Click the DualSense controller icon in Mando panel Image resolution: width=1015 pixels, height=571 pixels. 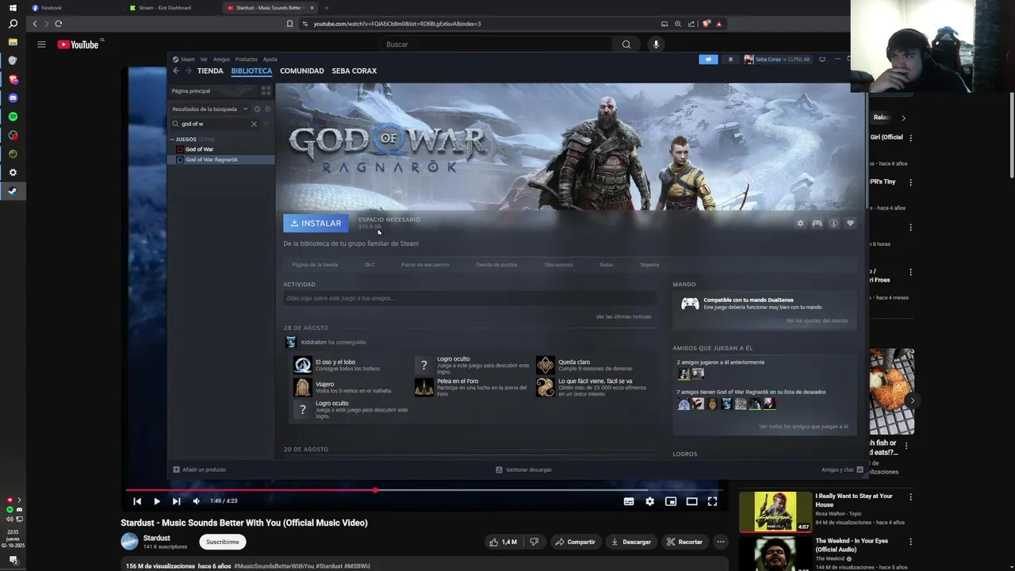pyautogui.click(x=690, y=303)
